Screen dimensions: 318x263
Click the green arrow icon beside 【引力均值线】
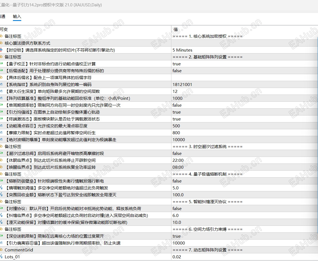(1, 112)
